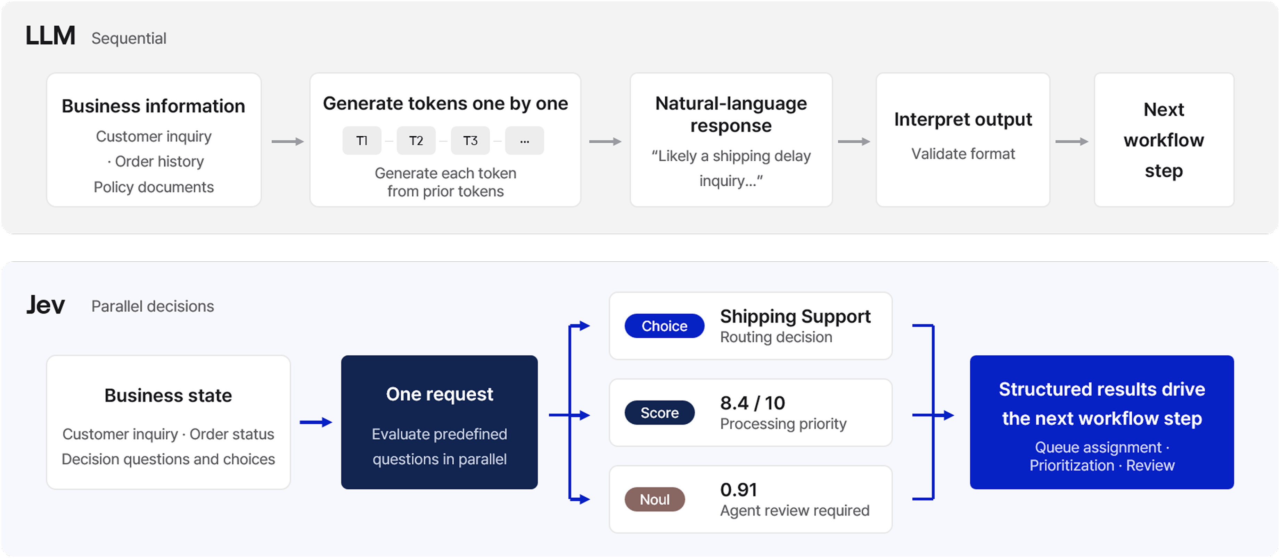This screenshot has height=558, width=1280.
Task: Click the blue Choice badge
Action: (664, 325)
